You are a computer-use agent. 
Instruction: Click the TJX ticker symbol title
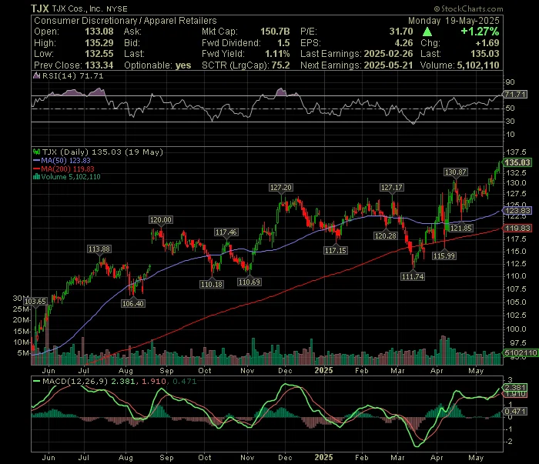point(39,8)
